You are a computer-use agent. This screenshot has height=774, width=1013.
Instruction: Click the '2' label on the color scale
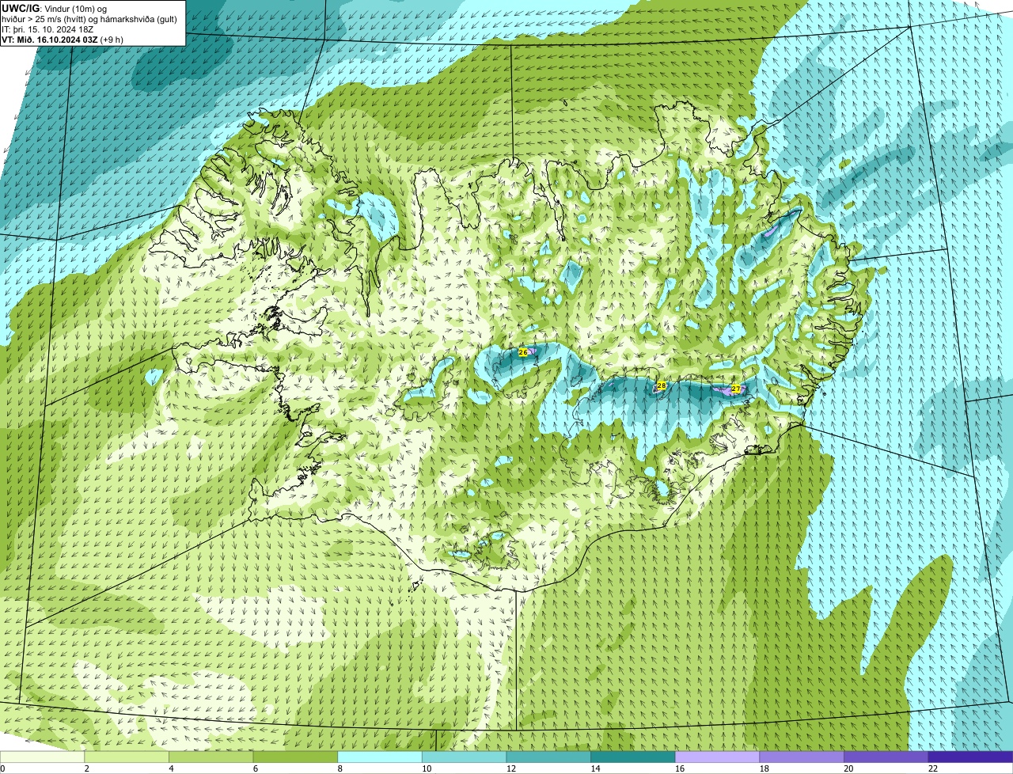click(x=86, y=768)
